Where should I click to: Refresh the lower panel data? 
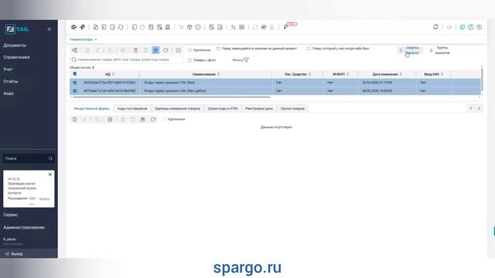[153, 120]
